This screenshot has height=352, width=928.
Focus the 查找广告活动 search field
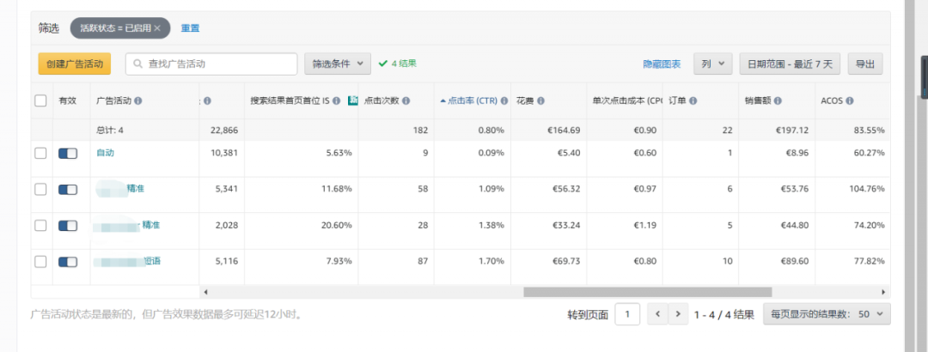tap(211, 64)
